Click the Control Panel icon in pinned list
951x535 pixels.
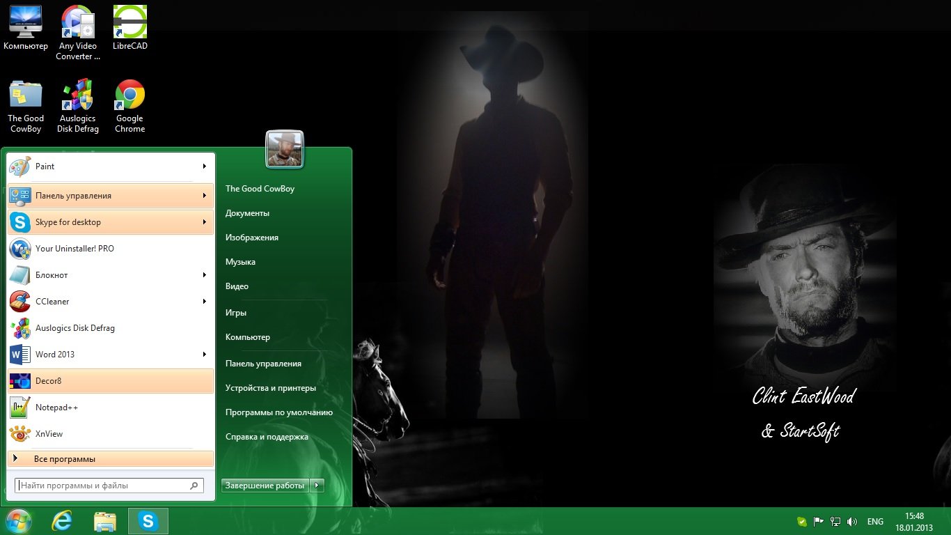tap(20, 196)
